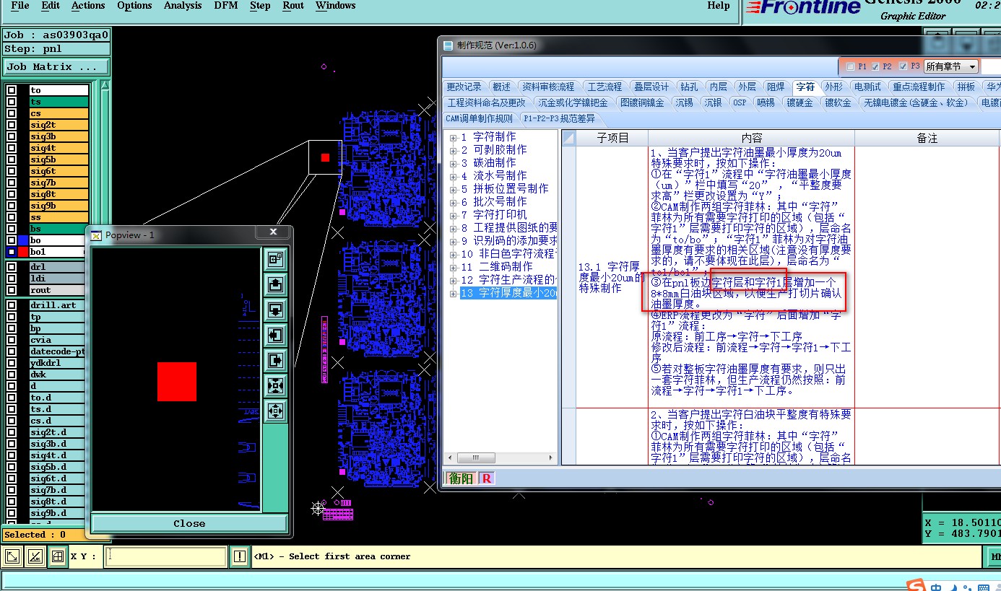Click first Popview toolbar icon at top
Viewport: 1001px width, 591px height.
pos(275,258)
